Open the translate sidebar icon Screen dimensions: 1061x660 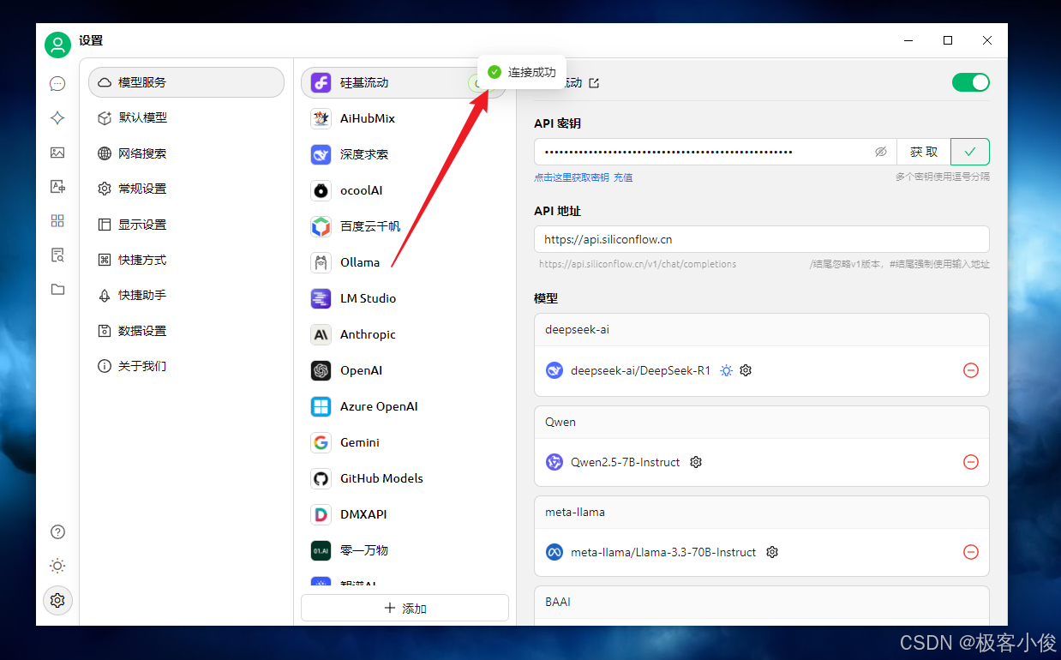coord(57,186)
